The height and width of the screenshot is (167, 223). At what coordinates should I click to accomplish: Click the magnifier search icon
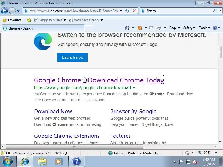[215, 11]
